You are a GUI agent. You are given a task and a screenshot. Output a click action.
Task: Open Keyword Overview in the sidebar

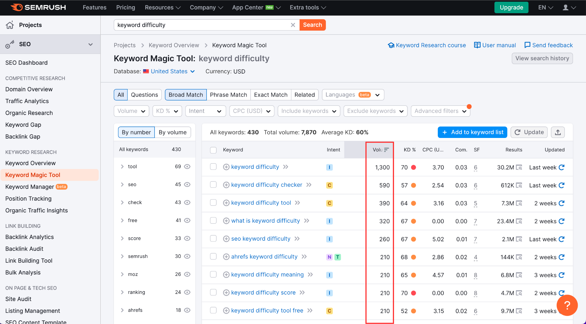pos(30,163)
